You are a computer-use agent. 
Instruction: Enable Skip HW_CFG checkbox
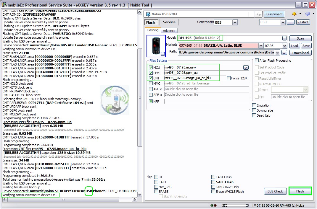[x=156, y=187]
